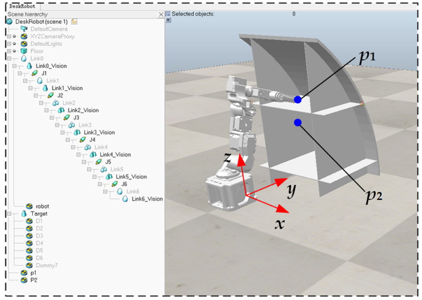The image size is (422, 300).
Task: Click the small square button below the minus
Action: pyautogui.click(x=168, y=20)
